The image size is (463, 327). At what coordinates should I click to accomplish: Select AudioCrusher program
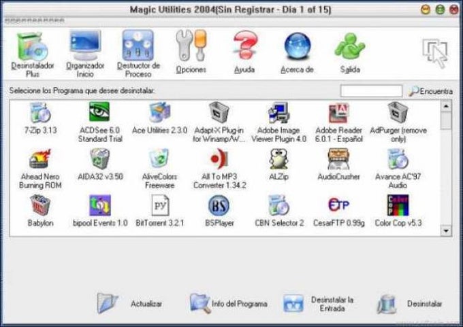coord(338,165)
